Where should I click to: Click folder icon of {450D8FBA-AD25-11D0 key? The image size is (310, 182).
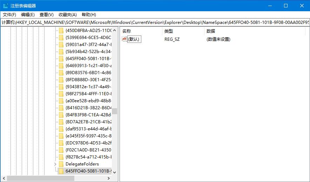pyautogui.click(x=61, y=31)
